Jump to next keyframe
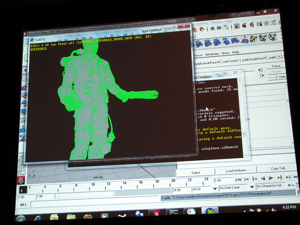Viewport: 300px width, 225px height. tap(279, 177)
